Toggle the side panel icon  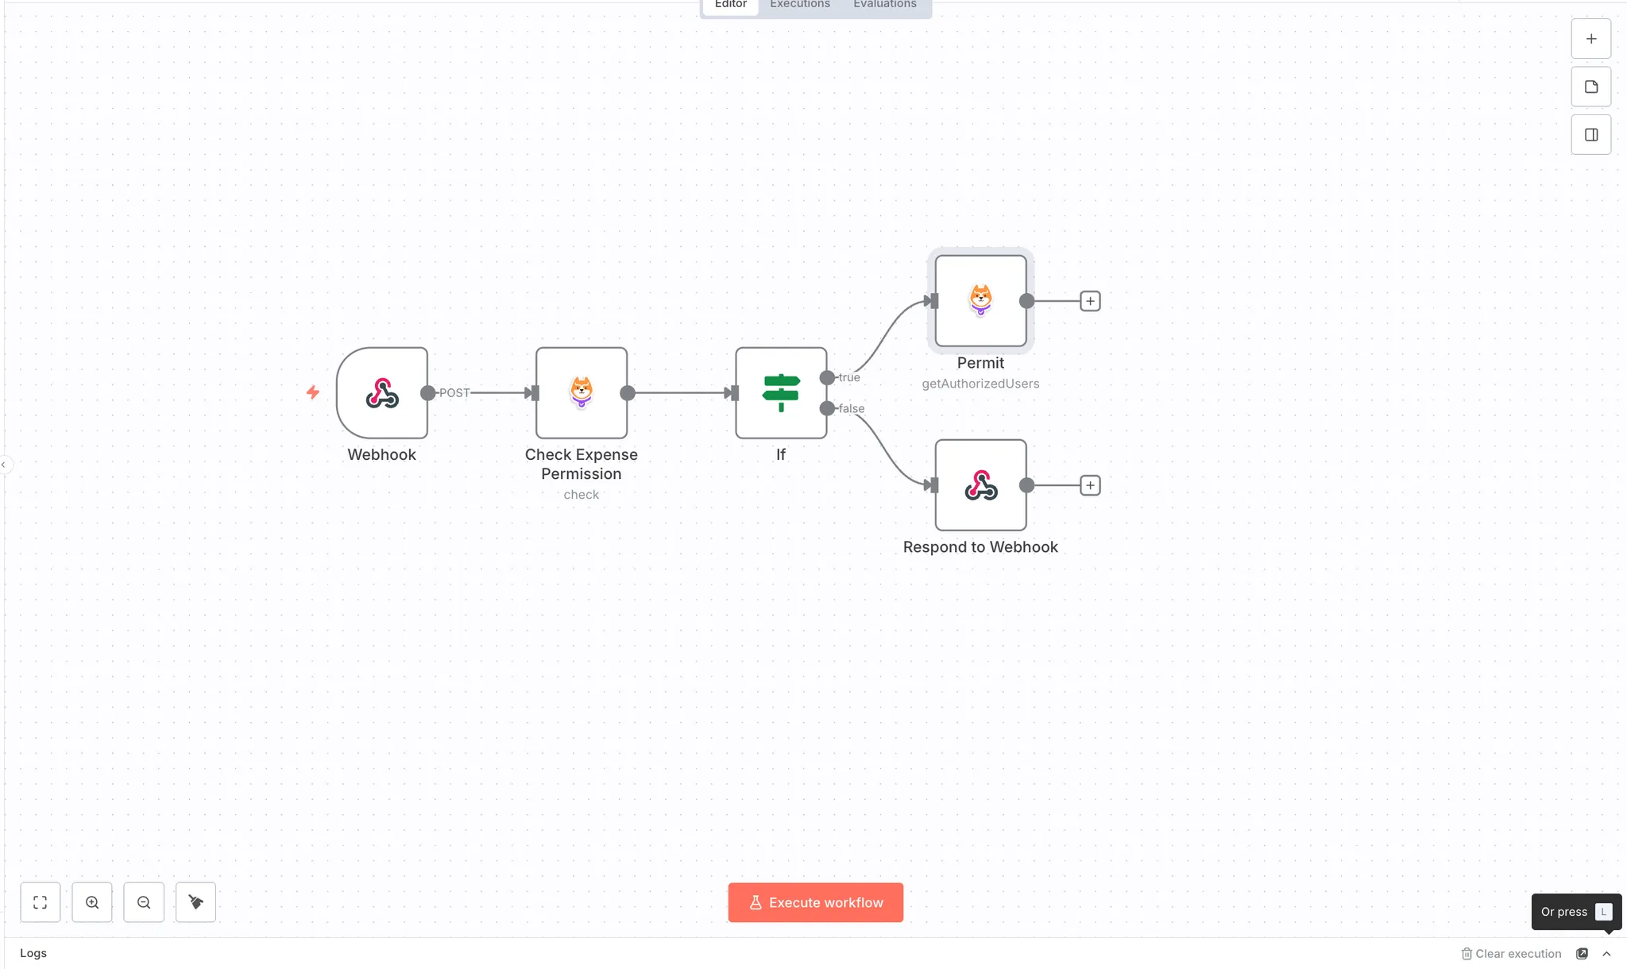[1590, 135]
